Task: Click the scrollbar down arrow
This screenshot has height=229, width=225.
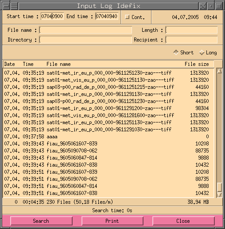Action: pyautogui.click(x=219, y=195)
